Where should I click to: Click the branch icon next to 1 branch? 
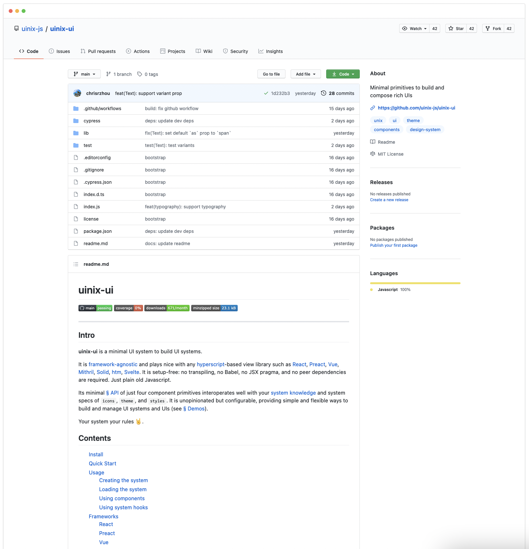(x=108, y=74)
